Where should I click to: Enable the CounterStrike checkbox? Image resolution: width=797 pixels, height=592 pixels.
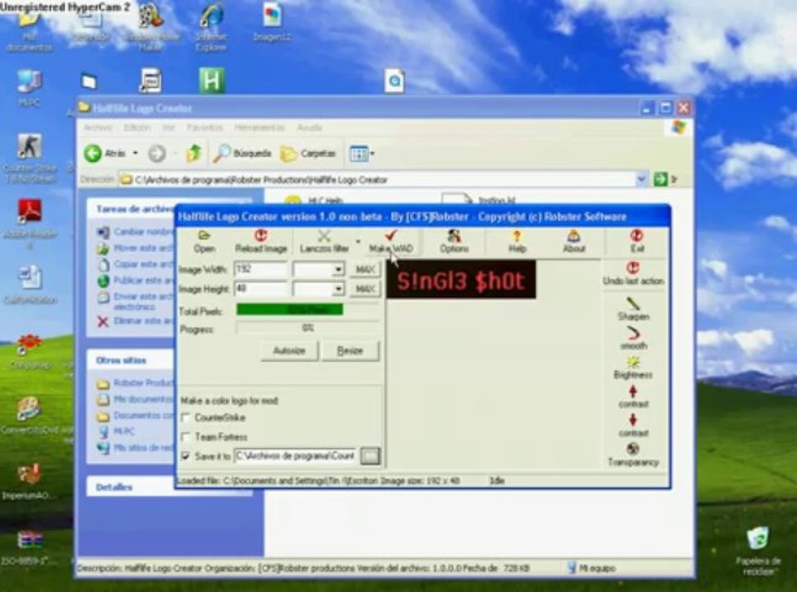click(x=186, y=418)
